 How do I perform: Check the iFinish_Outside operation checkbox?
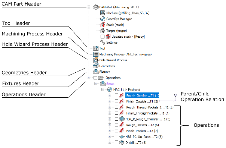(116, 101)
